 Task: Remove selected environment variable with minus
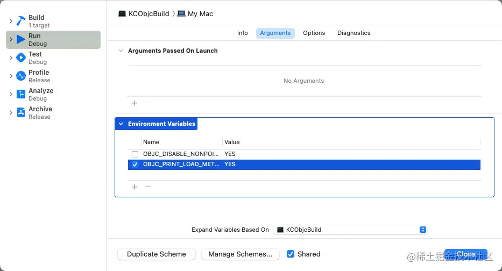(x=148, y=187)
